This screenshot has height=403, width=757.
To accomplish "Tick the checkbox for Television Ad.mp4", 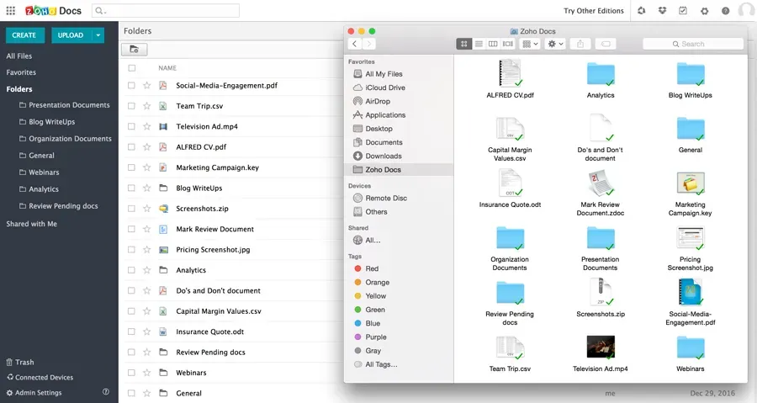I will 131,126.
